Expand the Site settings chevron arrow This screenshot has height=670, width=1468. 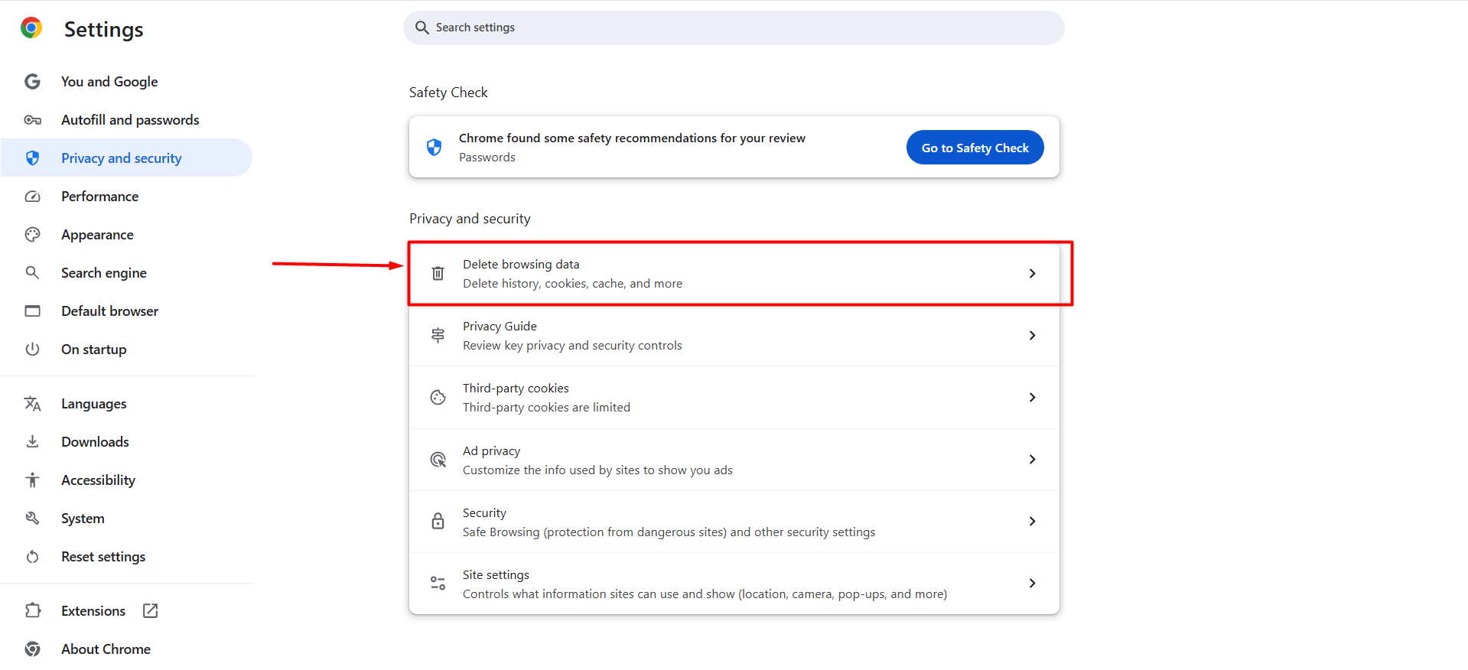(1032, 583)
